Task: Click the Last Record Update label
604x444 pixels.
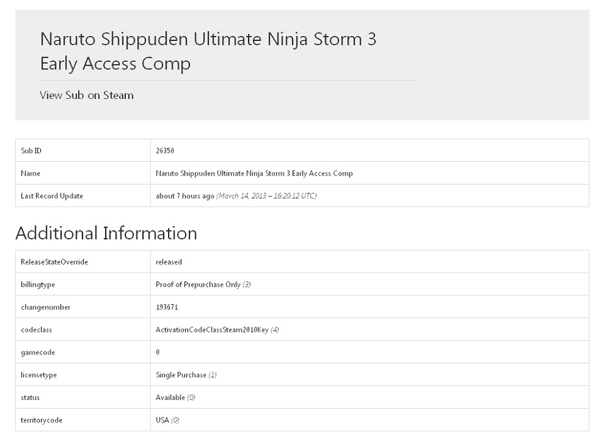Action: click(52, 196)
